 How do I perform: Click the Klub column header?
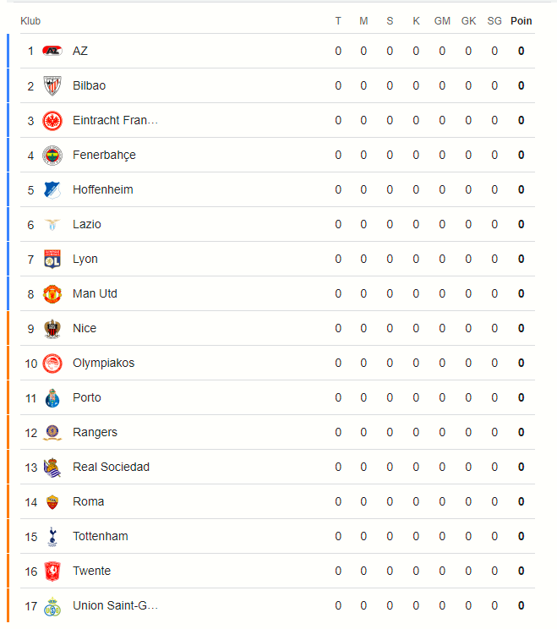[30, 21]
